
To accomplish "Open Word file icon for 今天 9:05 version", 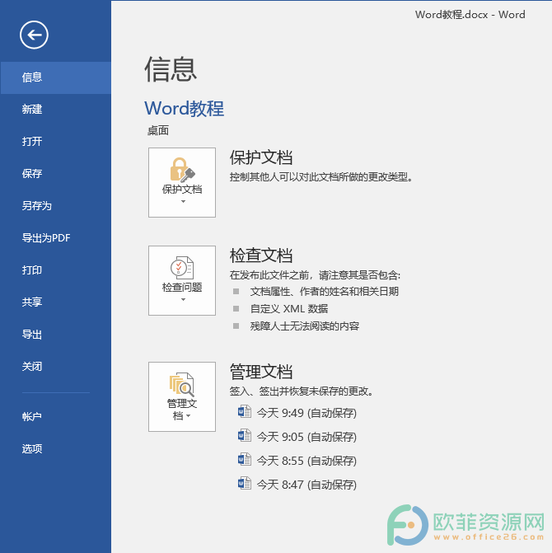I will pyautogui.click(x=244, y=435).
